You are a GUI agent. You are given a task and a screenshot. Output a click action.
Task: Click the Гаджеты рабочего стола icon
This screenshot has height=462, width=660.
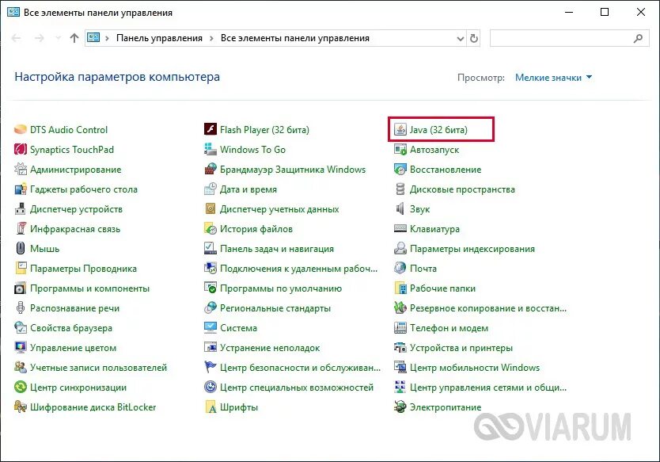click(x=21, y=189)
